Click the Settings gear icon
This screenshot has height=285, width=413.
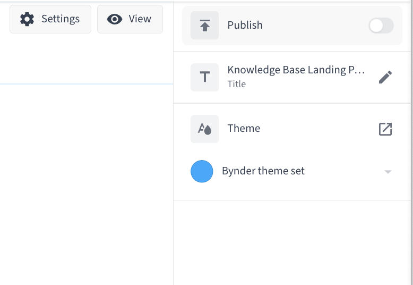click(x=27, y=19)
